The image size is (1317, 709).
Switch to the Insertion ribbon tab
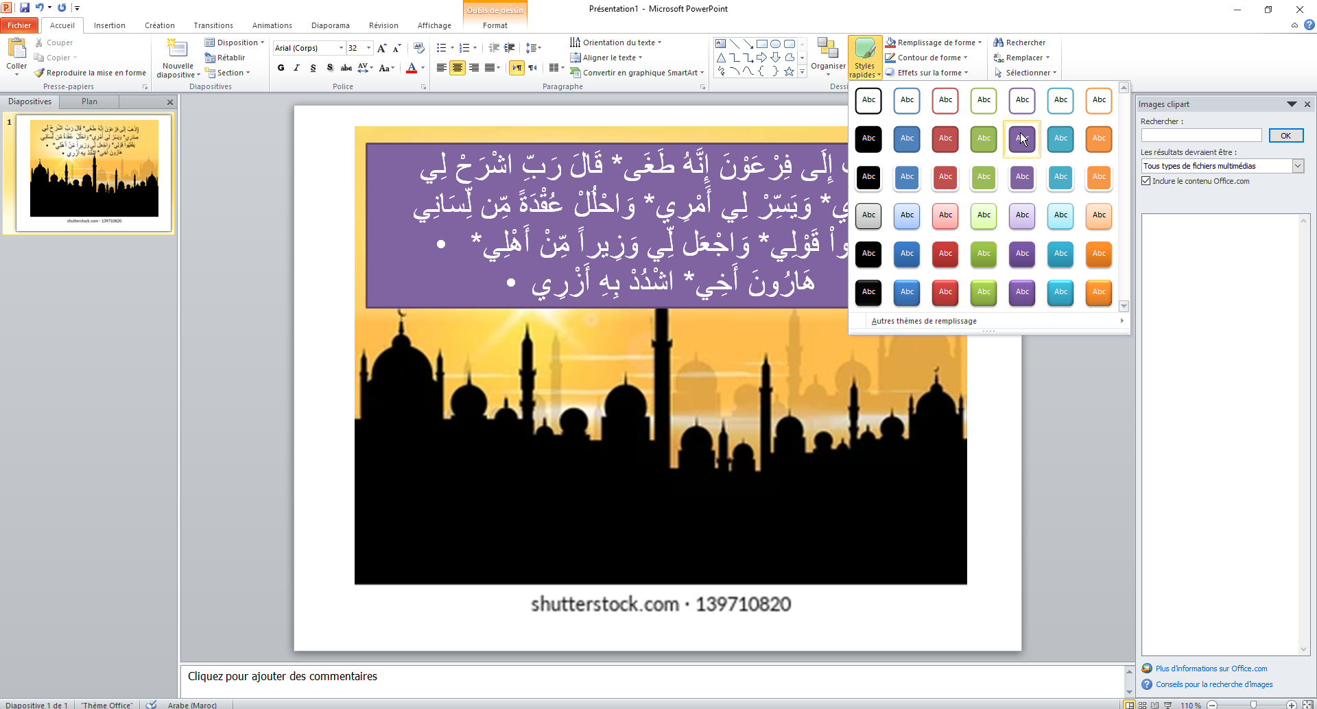[110, 25]
